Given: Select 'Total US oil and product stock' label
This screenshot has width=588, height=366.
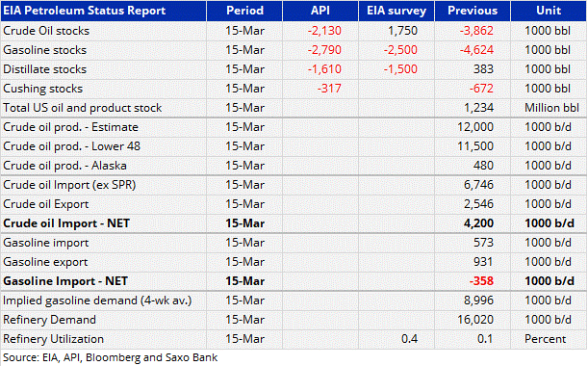Looking at the screenshot, I should [82, 108].
